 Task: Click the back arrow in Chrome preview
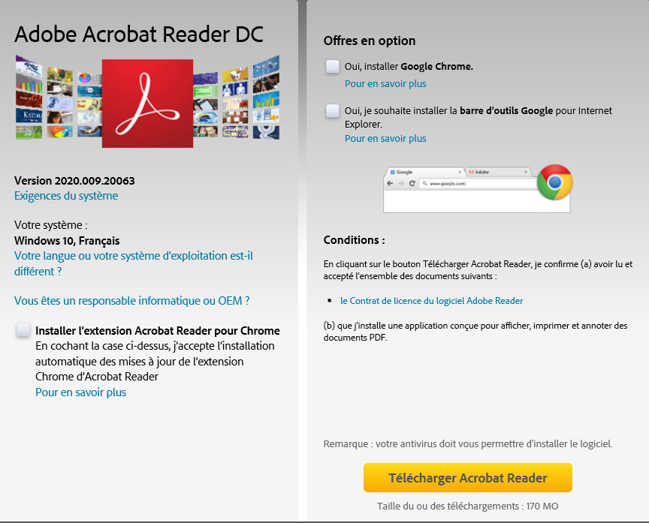point(390,184)
